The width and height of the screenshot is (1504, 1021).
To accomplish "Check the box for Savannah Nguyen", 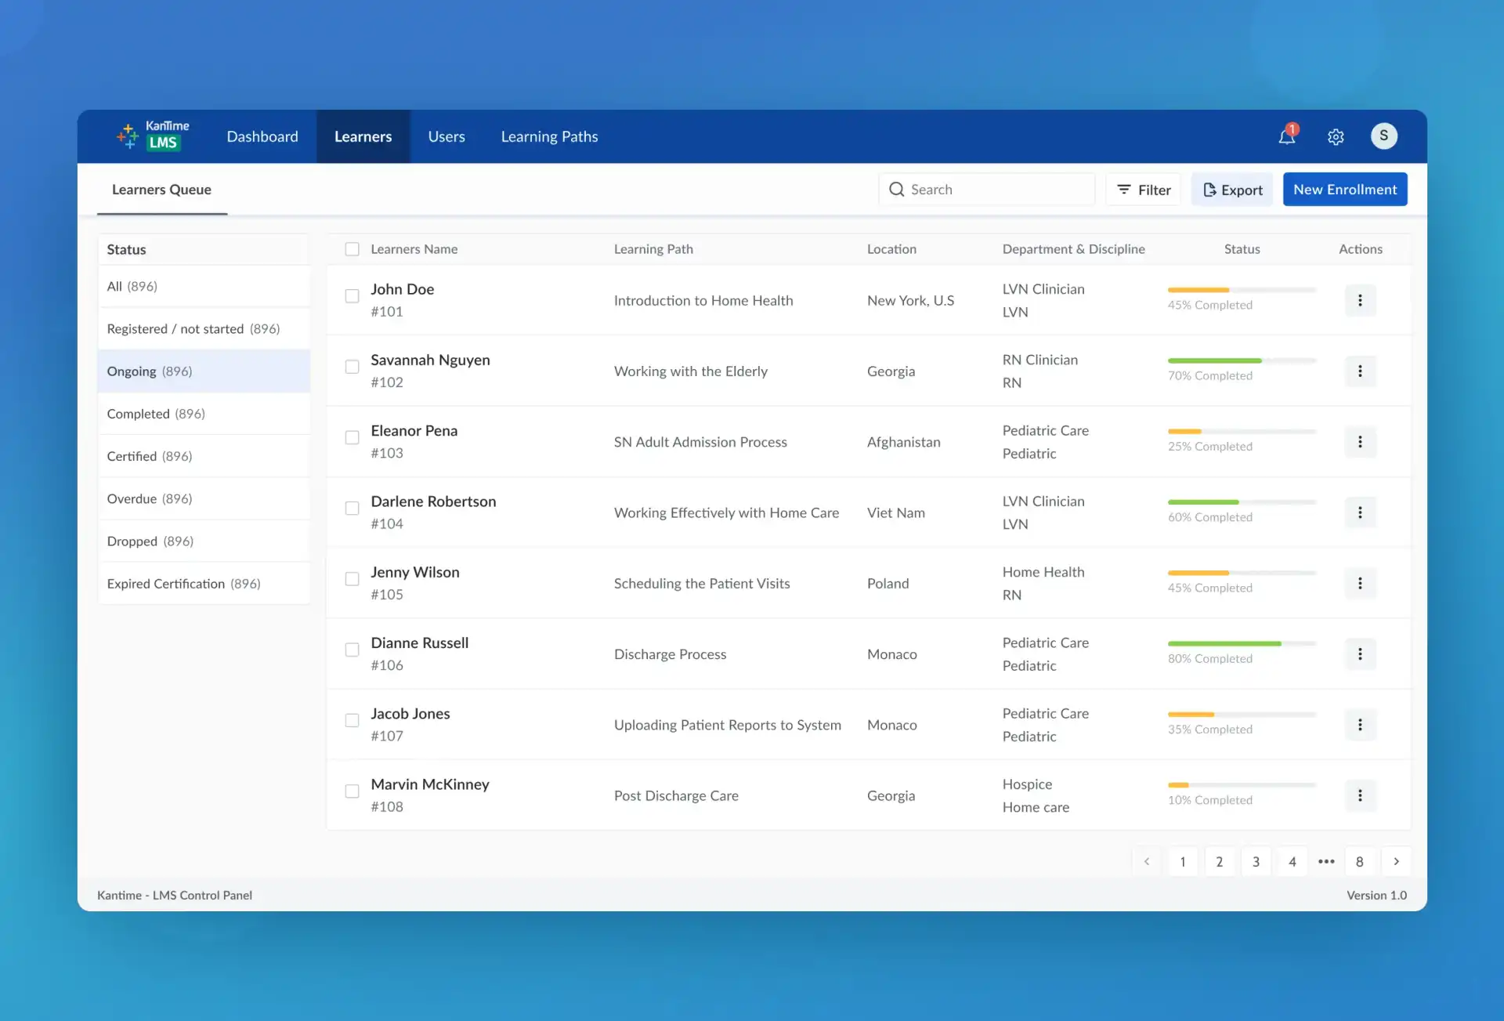I will click(352, 367).
